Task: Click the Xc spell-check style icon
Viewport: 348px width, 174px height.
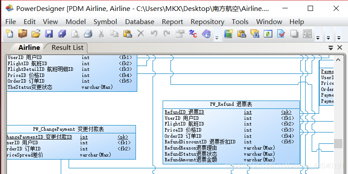Action: click(x=193, y=34)
